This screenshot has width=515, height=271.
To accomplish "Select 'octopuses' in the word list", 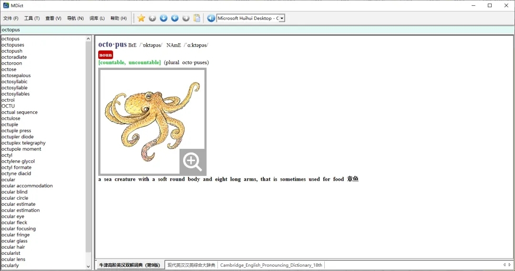I will 13,45.
